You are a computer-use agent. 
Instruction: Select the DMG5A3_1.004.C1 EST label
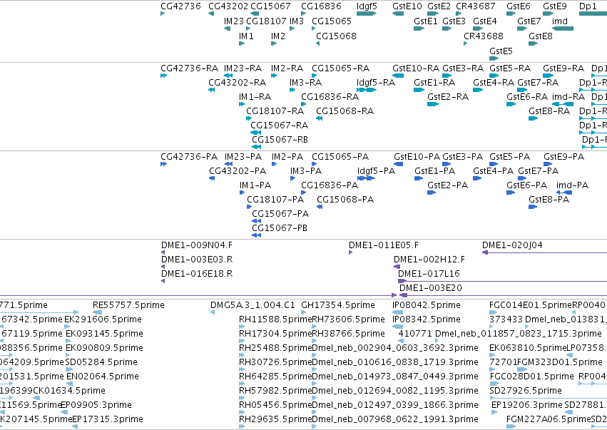(253, 305)
